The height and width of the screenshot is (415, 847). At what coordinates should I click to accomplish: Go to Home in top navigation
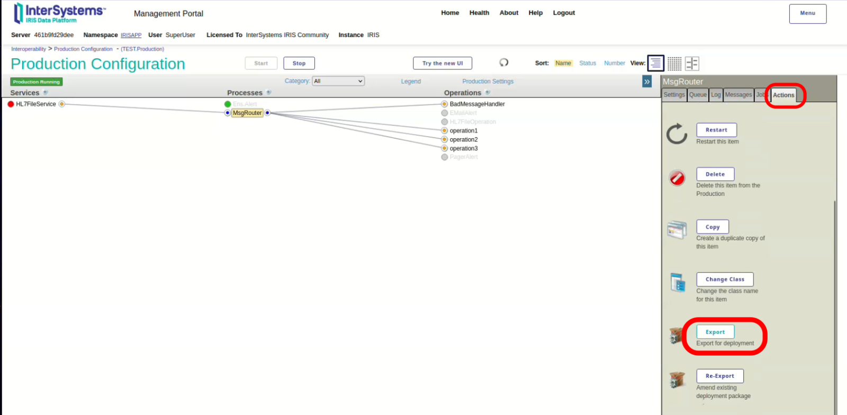click(x=450, y=13)
